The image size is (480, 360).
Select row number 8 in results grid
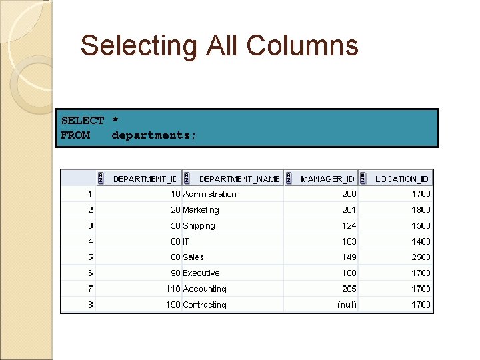pyautogui.click(x=79, y=305)
